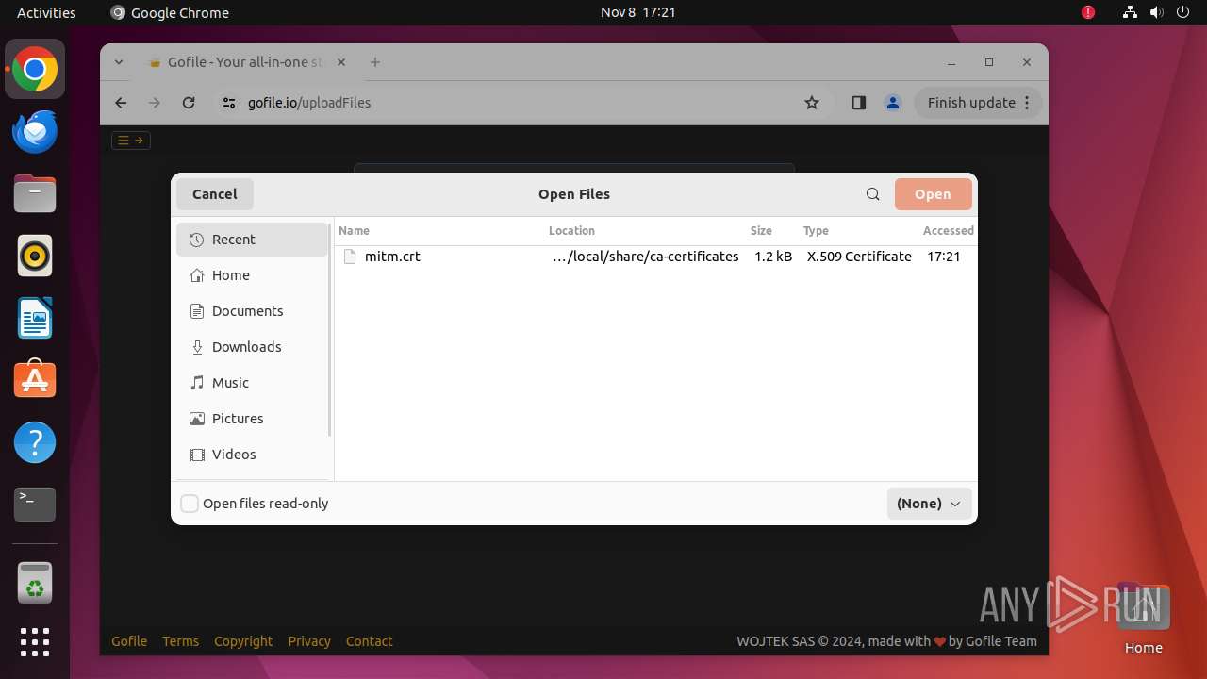
Task: Launch Google Chrome from the dock
Action: click(35, 70)
